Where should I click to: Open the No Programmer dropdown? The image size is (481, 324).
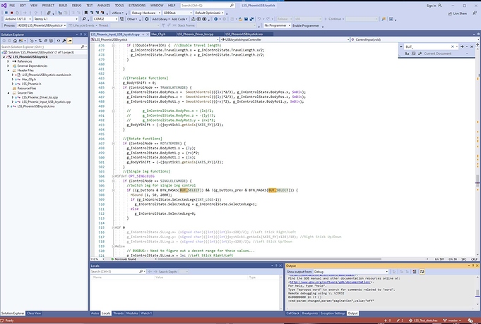[277, 25]
